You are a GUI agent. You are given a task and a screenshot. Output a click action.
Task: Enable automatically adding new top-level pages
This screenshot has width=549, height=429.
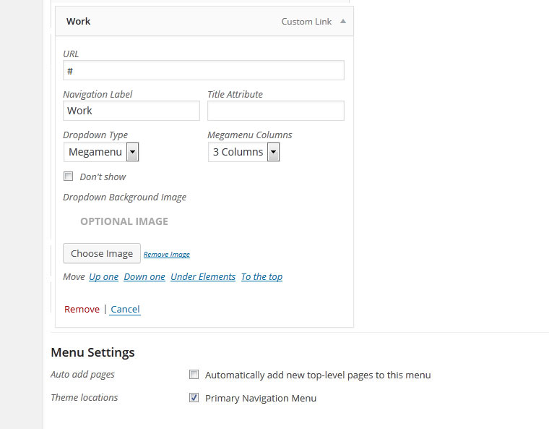point(194,375)
